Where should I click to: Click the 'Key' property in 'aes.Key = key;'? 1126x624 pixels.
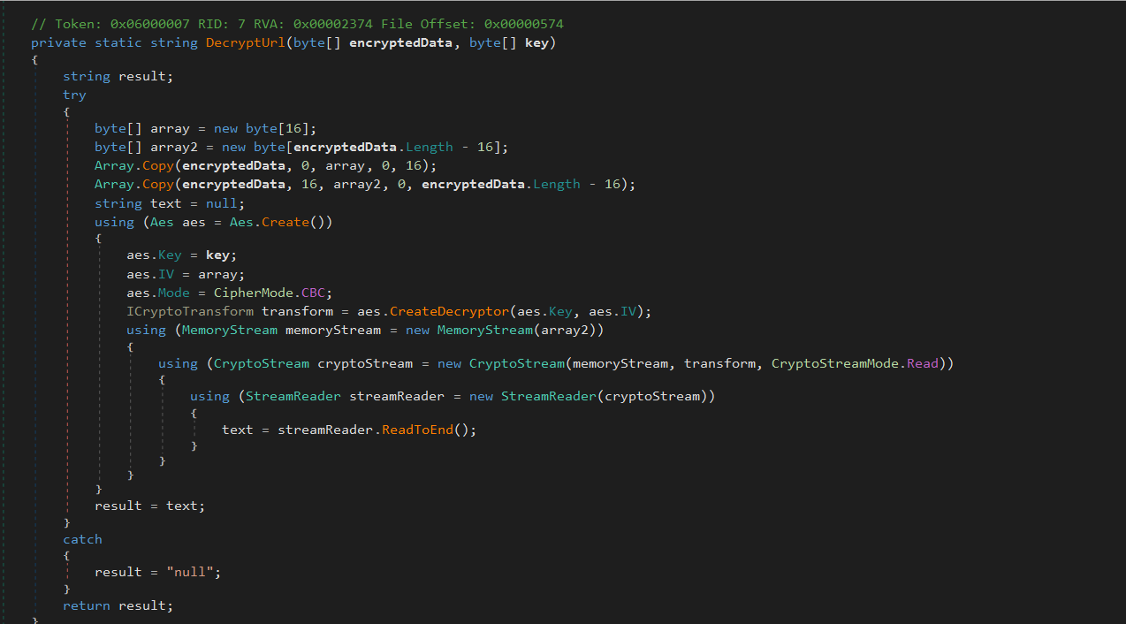pyautogui.click(x=170, y=255)
